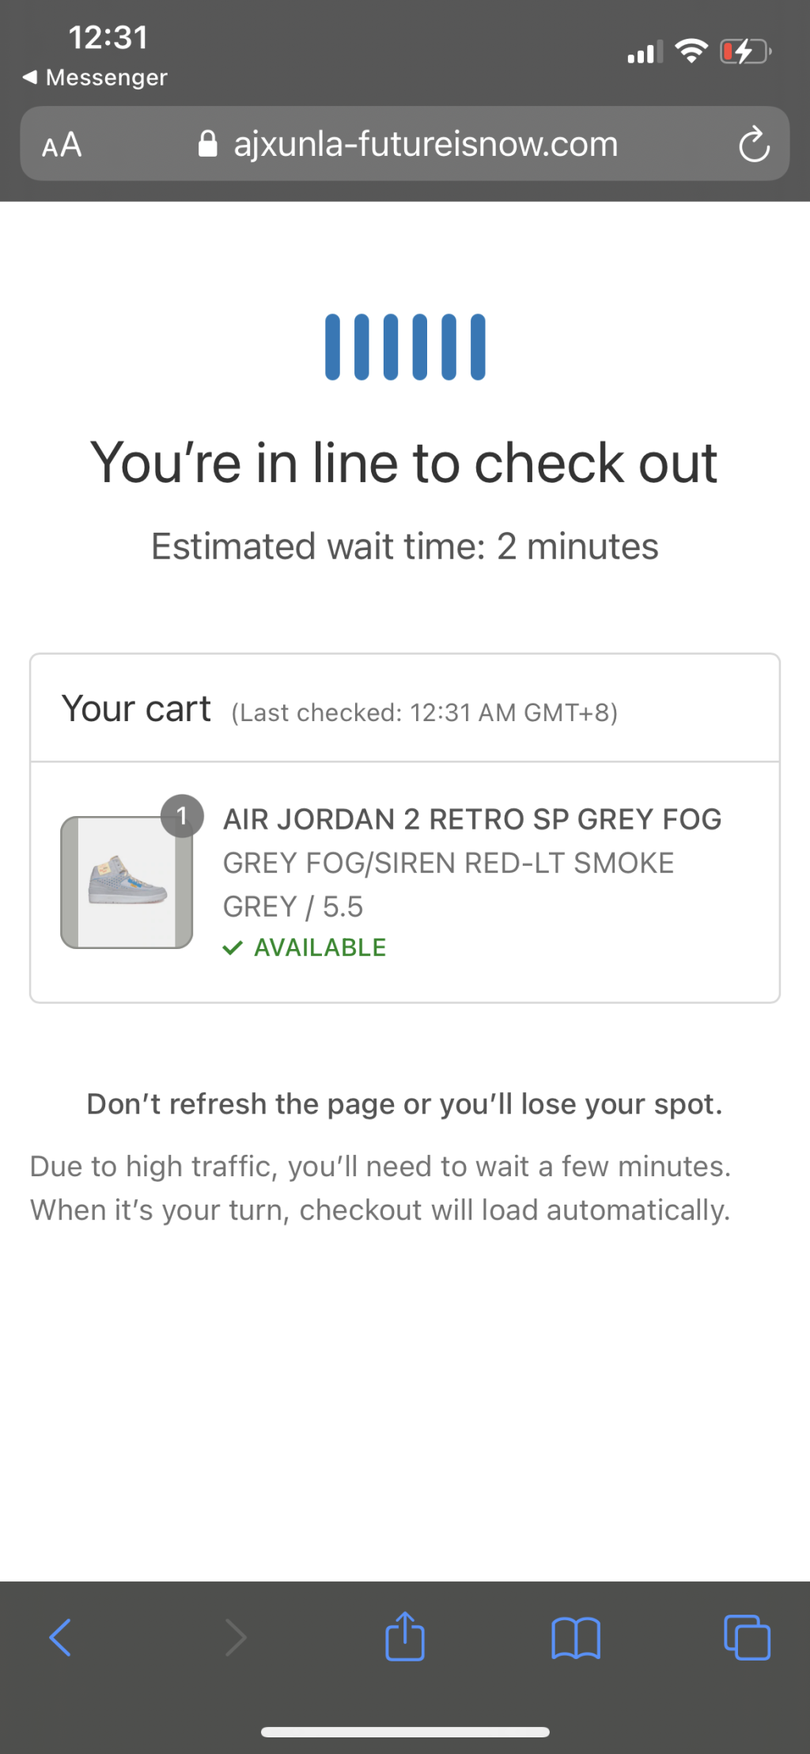
Task: Tap the padlock icon in address bar
Action: (x=207, y=144)
